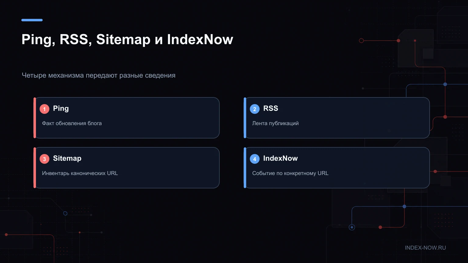
Task: Click the red number 1 badge
Action: click(44, 109)
